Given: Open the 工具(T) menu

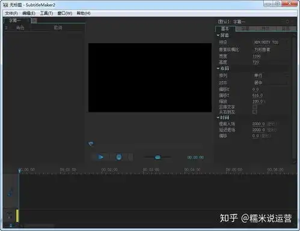Looking at the screenshot, I should pyautogui.click(x=46, y=13).
